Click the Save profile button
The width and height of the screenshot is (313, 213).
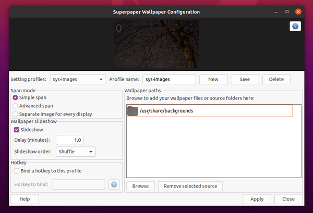(x=245, y=79)
